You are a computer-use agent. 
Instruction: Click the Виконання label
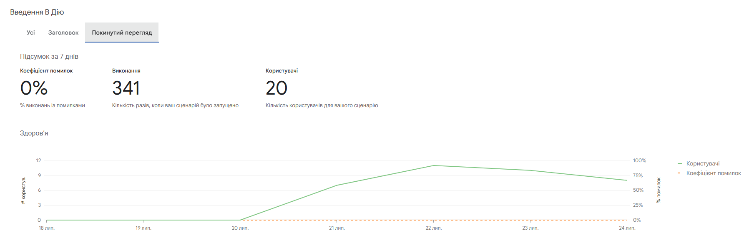click(126, 71)
